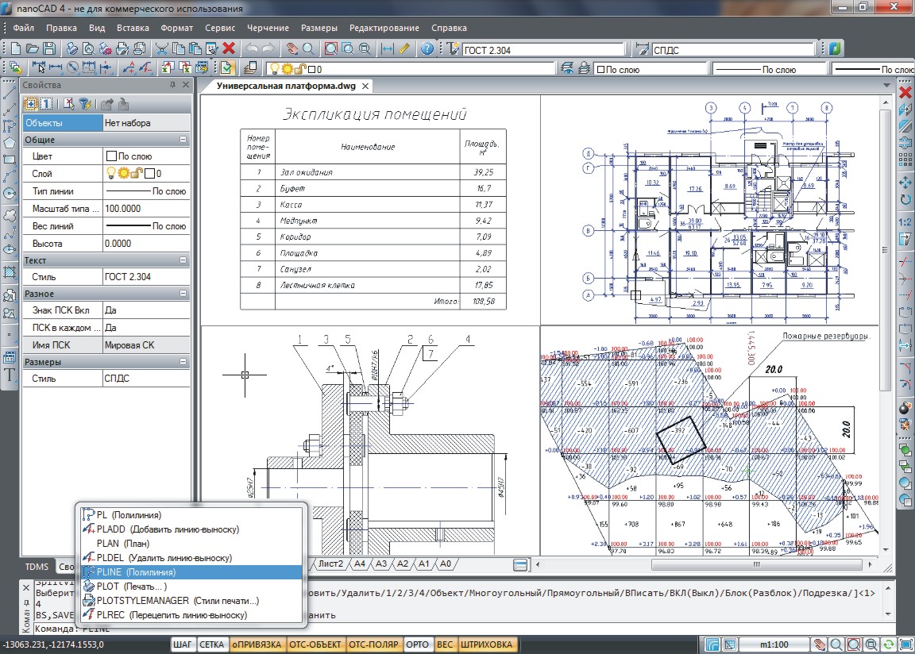Screen dimensions: 915x654
Task: Open the Черчение menu
Action: tap(268, 28)
